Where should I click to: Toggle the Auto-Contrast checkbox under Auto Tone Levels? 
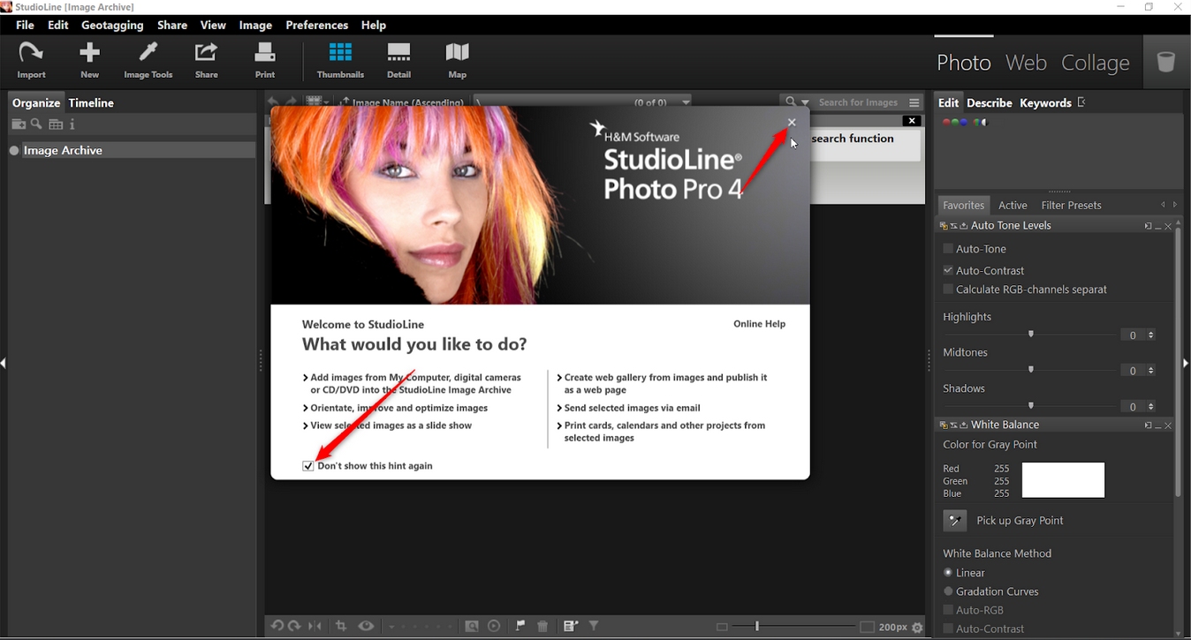(948, 270)
